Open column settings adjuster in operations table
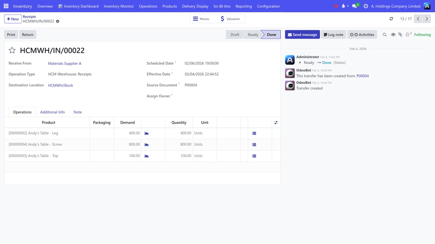Screen dimensions: 435x244 pos(276,123)
